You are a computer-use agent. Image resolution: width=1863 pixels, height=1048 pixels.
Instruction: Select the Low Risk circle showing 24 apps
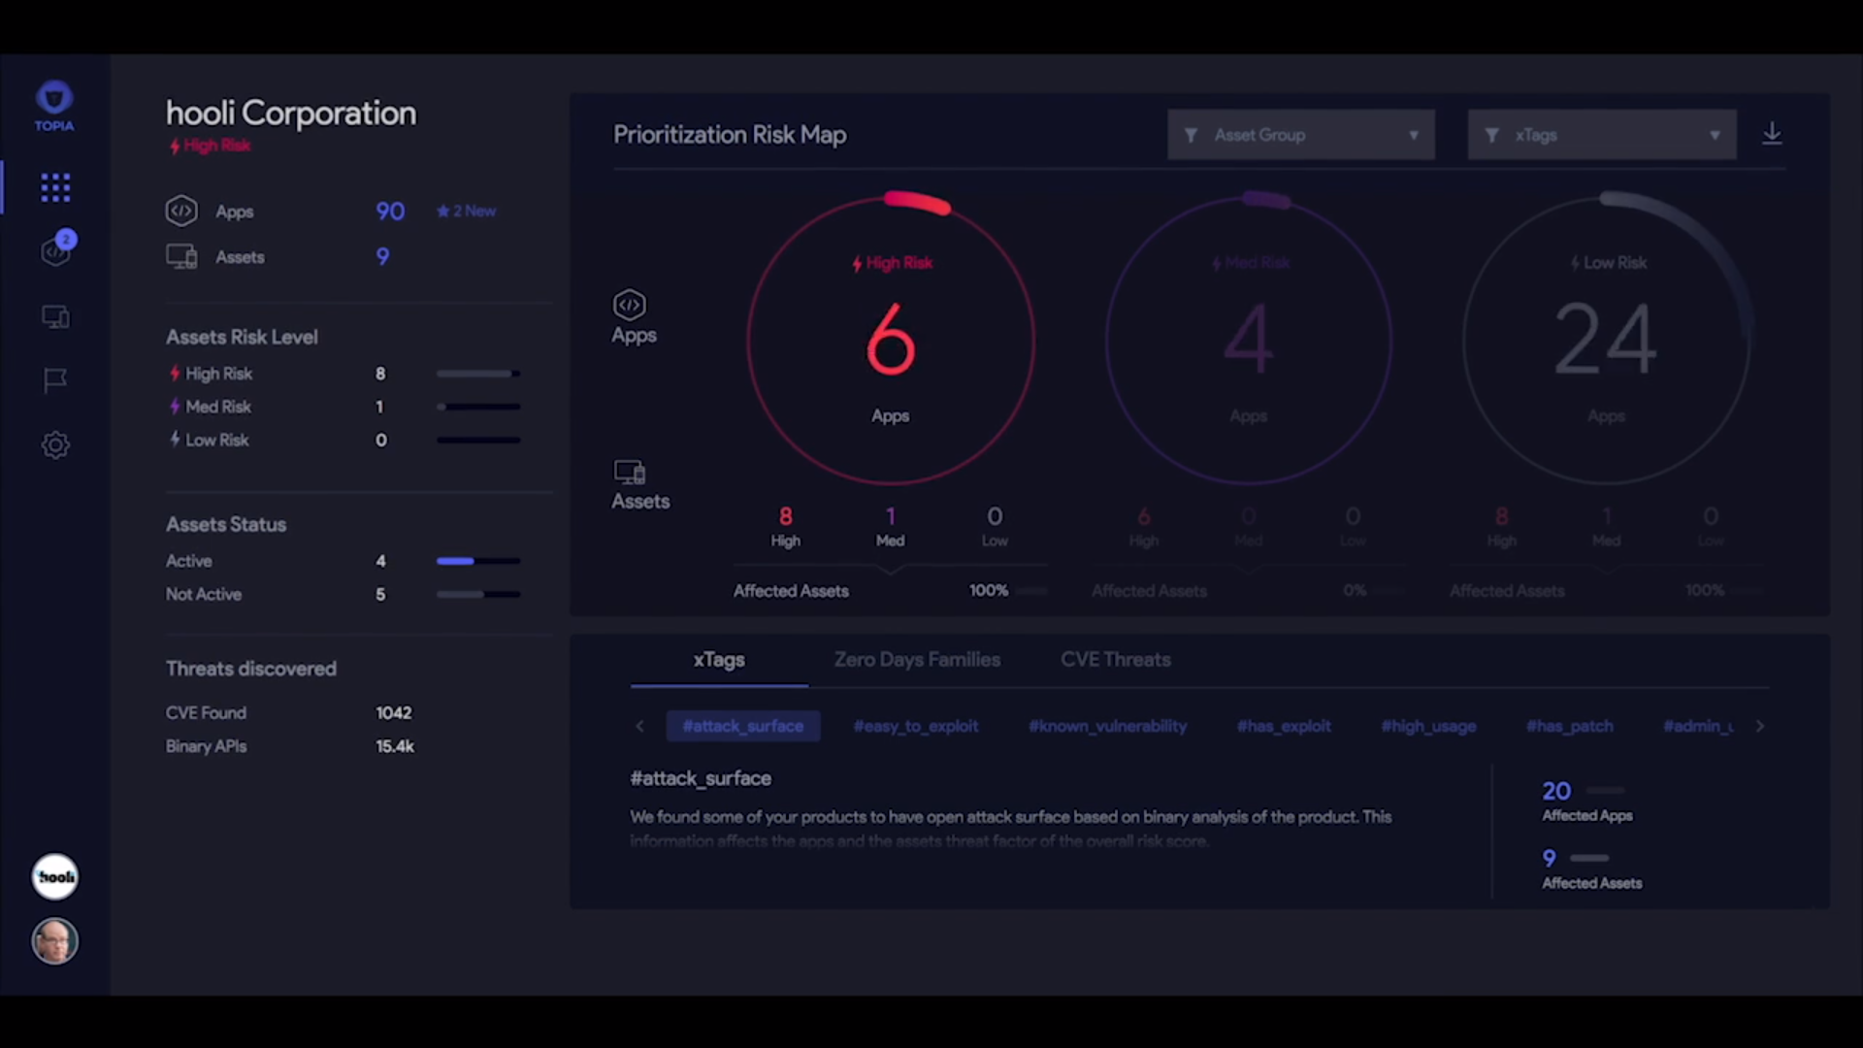(x=1606, y=340)
